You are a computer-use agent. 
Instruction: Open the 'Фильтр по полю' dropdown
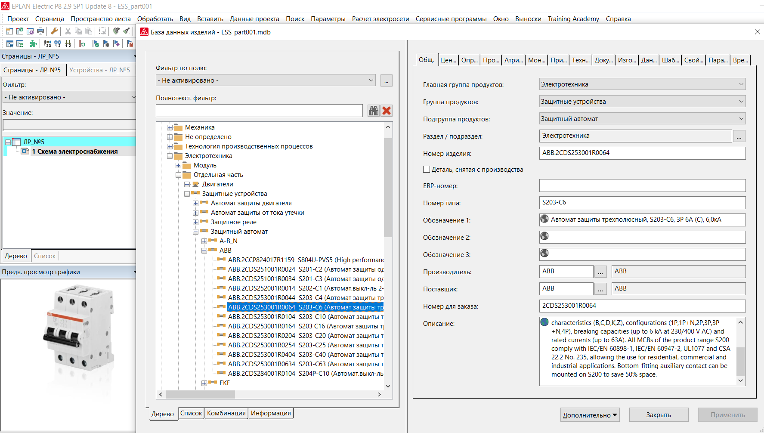[x=266, y=80]
